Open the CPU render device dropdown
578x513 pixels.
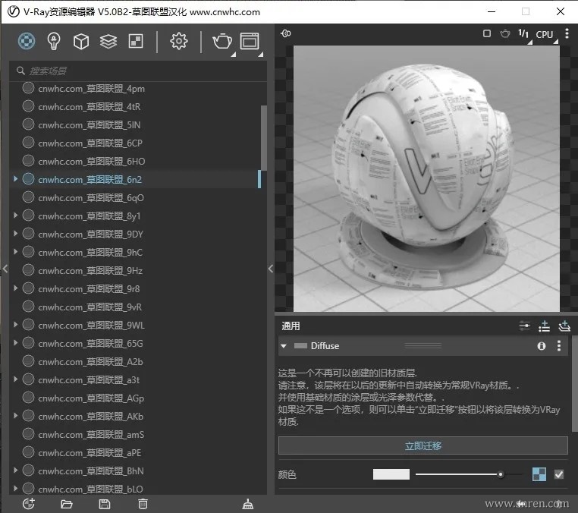(x=545, y=34)
